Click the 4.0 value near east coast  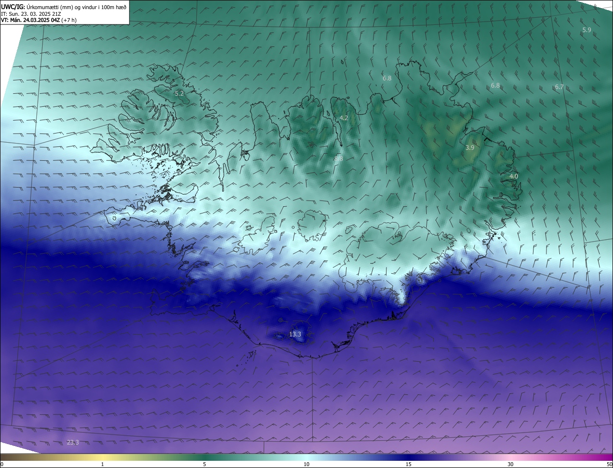pos(514,177)
